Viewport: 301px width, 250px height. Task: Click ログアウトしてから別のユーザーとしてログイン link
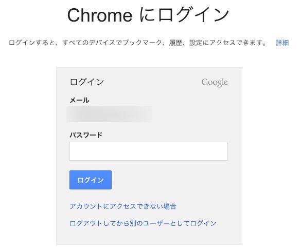tap(143, 223)
